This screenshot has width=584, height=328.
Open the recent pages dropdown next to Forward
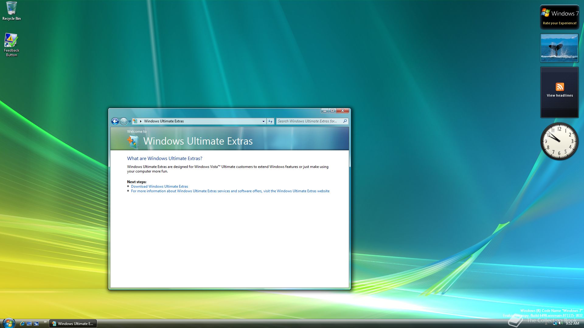130,121
